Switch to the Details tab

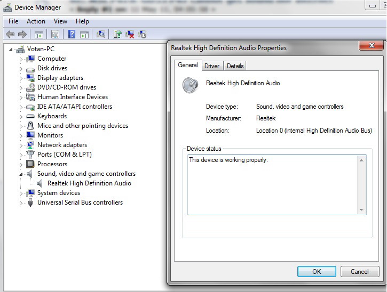[235, 66]
